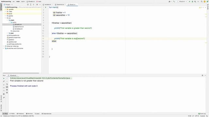Image resolution: width=209 pixels, height=117 pixels.
Task: Click Project panel horizontal scrollbar
Action: [21, 73]
